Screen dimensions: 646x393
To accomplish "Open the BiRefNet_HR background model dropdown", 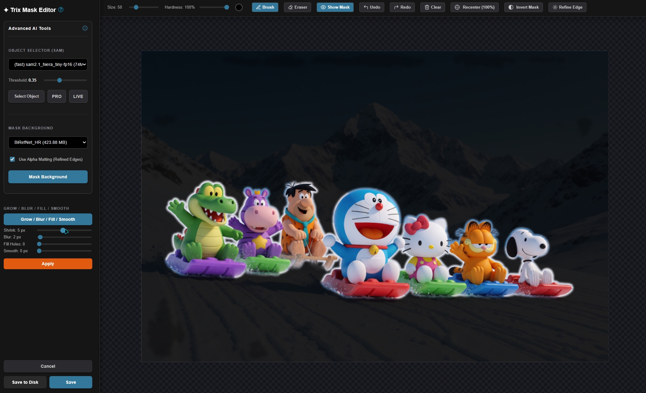I will coord(48,142).
